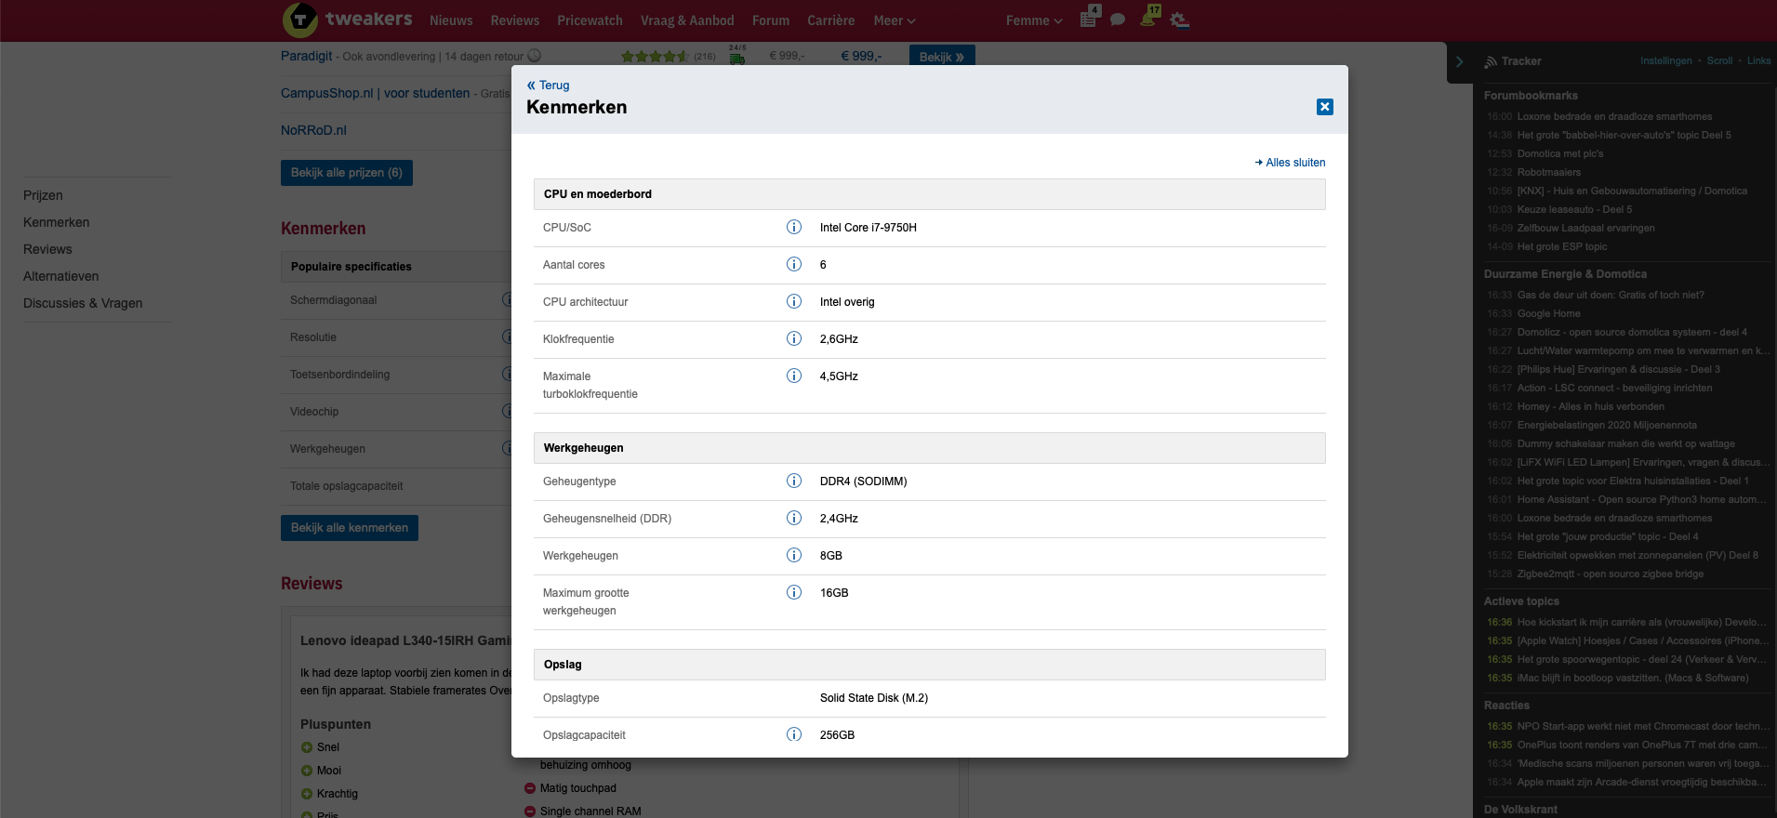Close the Kenmerken dialog with X

[1325, 107]
